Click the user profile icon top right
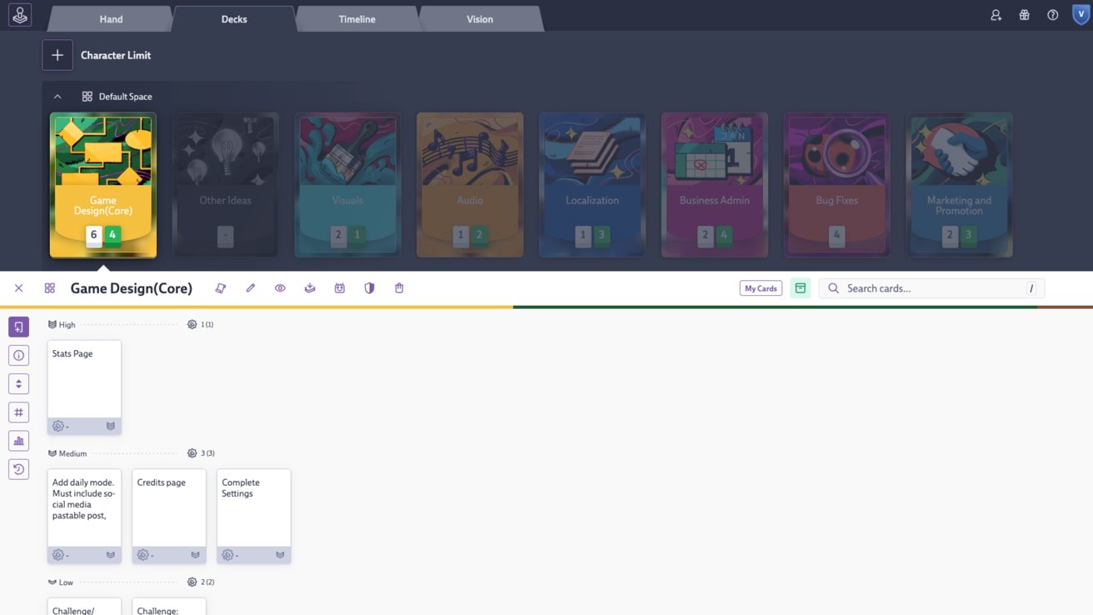Screen dimensions: 1093x615 pyautogui.click(x=995, y=14)
